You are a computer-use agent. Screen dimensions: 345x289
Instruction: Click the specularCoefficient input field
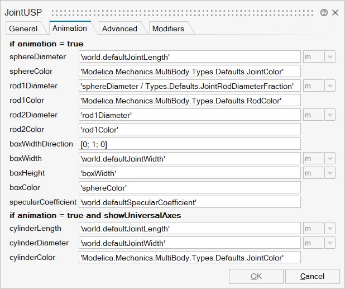click(x=190, y=202)
